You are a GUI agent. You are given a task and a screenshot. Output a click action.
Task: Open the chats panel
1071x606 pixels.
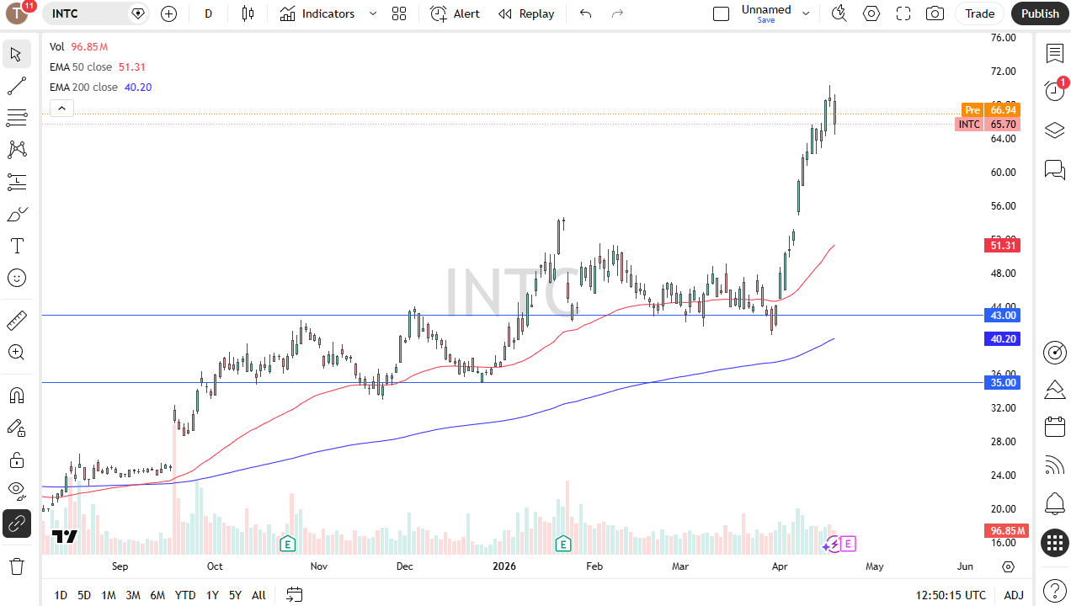pyautogui.click(x=1055, y=169)
